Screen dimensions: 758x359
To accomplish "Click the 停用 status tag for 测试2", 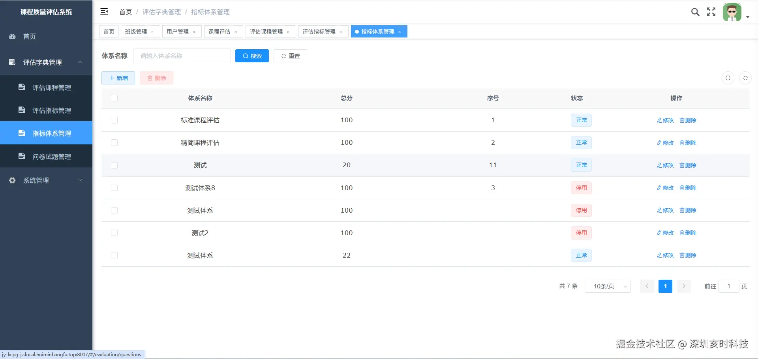I will tap(581, 233).
